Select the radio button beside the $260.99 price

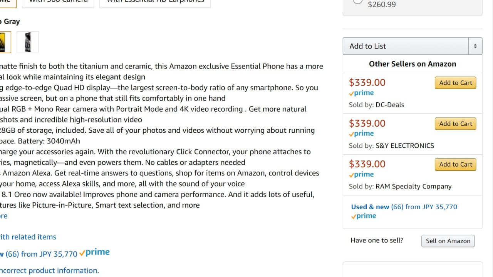pos(358,1)
